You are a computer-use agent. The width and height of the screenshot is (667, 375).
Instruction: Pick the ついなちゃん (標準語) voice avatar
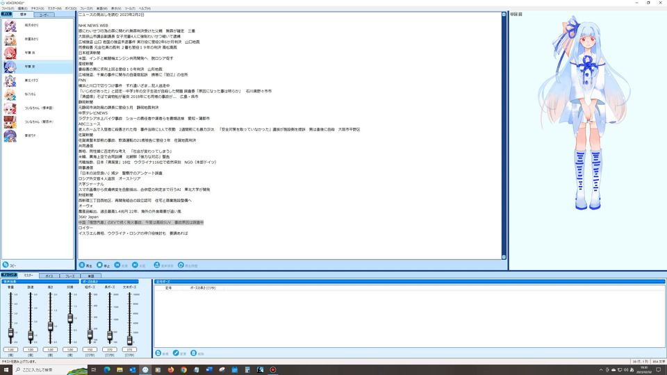tap(10, 108)
